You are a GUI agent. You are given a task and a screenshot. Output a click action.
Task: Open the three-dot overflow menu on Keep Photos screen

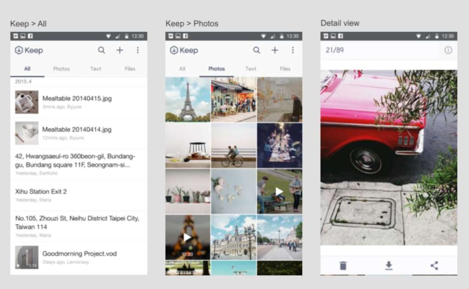293,50
